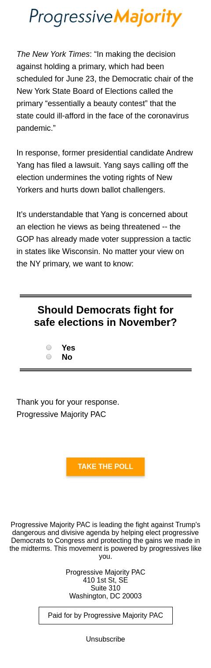Screen dimensions: 211x668
Task: Click the Paid for by Progressive Majority PAC box
Action: click(105, 616)
